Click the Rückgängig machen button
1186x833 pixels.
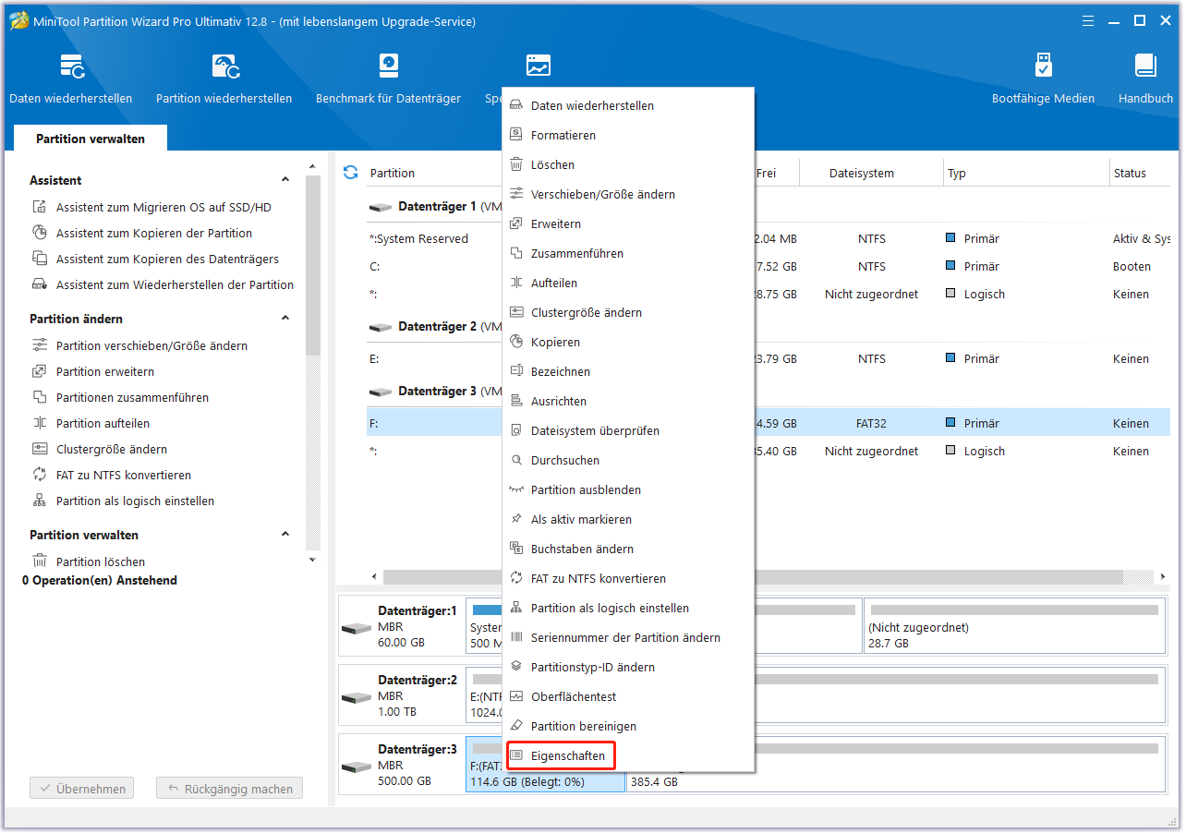(x=229, y=790)
